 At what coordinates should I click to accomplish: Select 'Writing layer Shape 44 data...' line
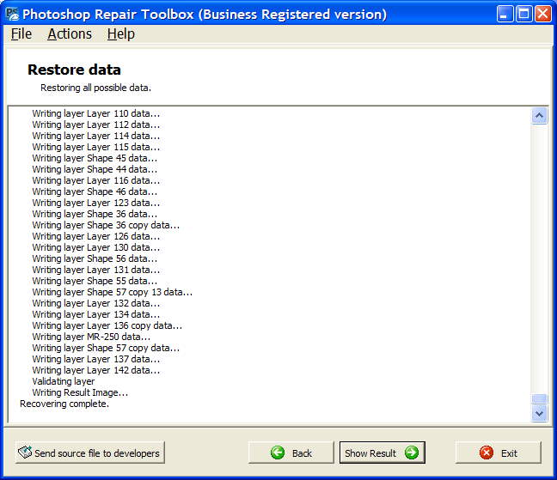(x=95, y=169)
